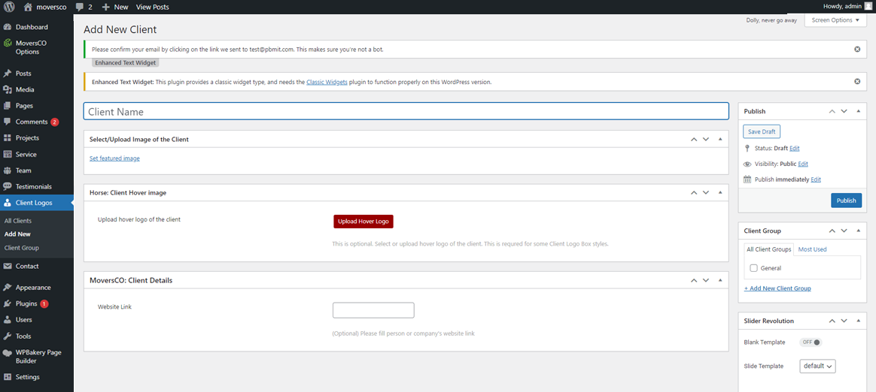Check the General client group checkbox
The image size is (876, 392).
point(754,268)
